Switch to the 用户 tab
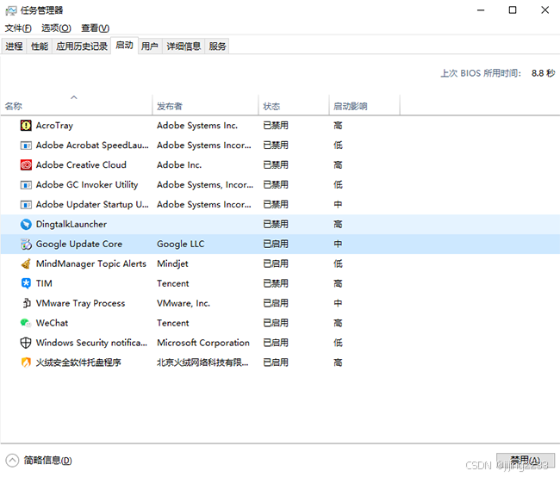The height and width of the screenshot is (477, 560). click(150, 46)
